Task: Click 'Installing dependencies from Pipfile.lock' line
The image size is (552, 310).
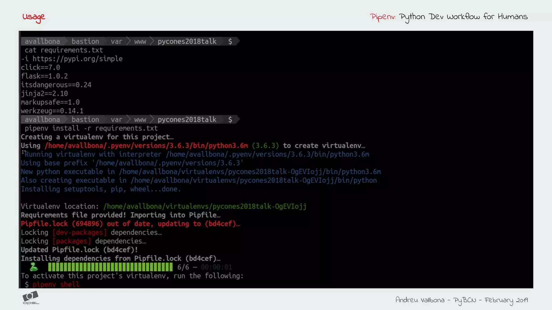Action: pos(121,258)
